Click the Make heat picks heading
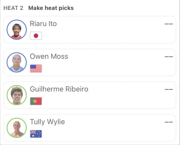This screenshot has height=145, width=180. [51, 8]
